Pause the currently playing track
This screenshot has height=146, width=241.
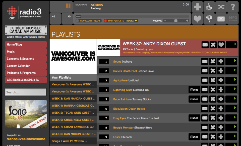pyautogui.click(x=68, y=6)
